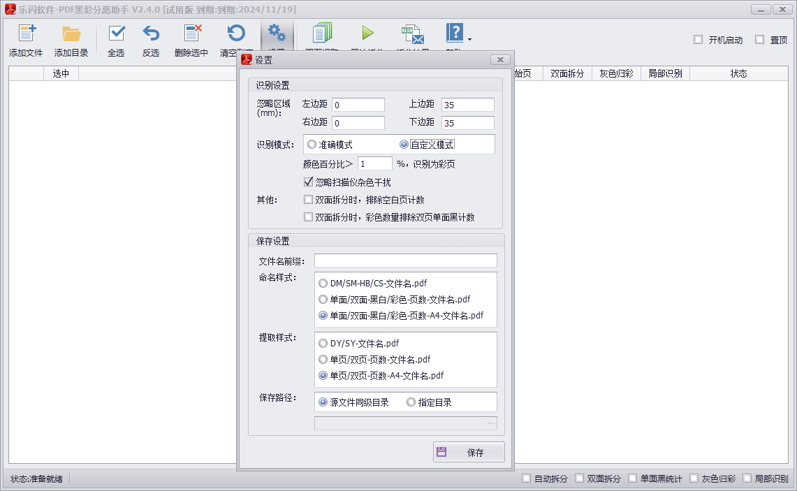
Task: Click the 状态 column header
Action: point(738,74)
